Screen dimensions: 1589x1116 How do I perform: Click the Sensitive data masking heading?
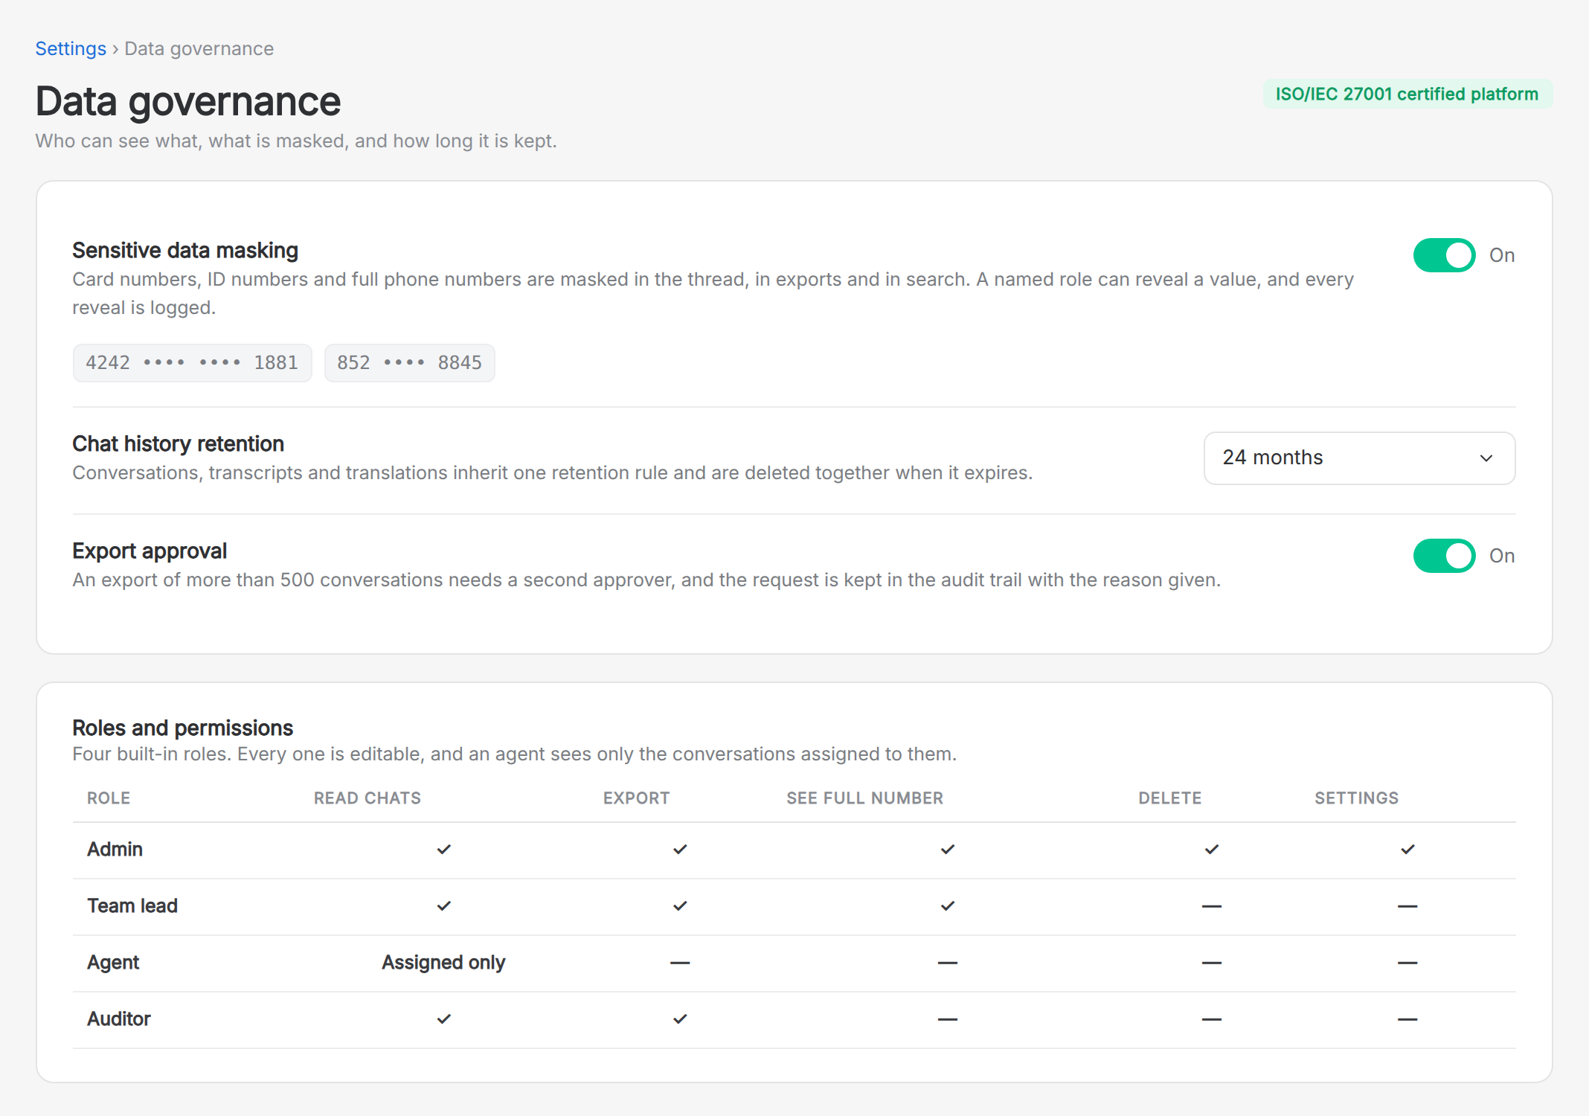pos(185,251)
